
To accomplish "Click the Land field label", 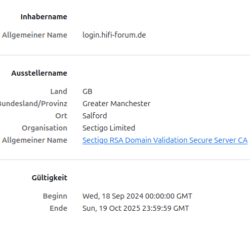I will coord(59,91).
